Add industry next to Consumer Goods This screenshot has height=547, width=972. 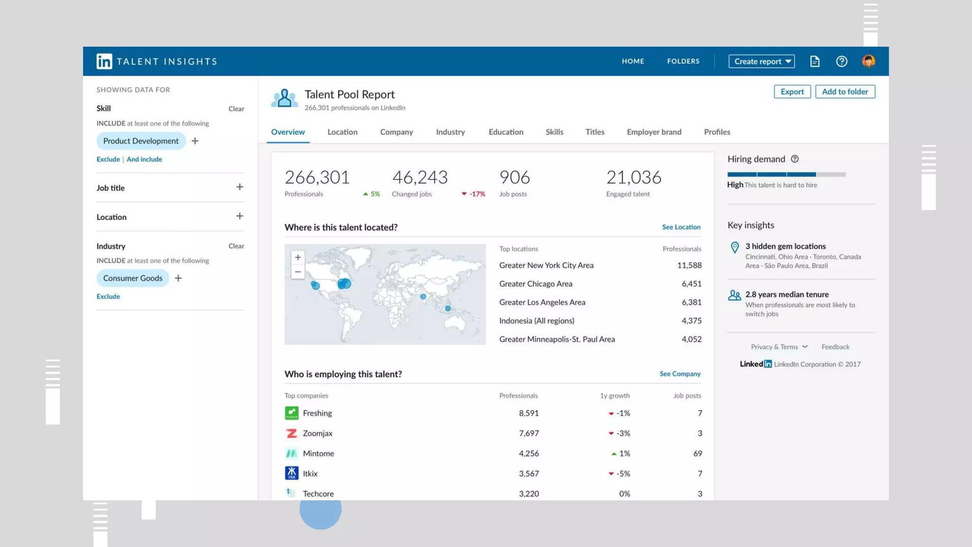[178, 278]
